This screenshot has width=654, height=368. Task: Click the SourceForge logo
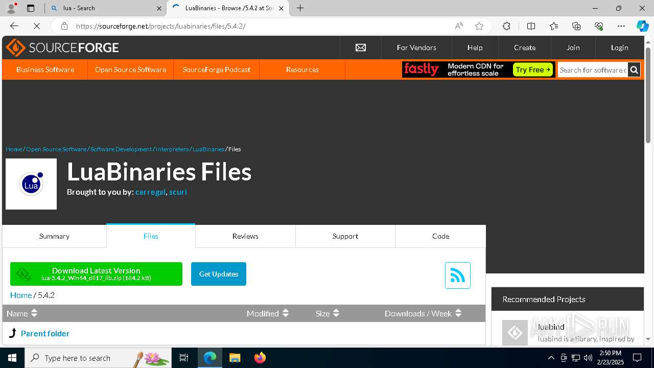[62, 48]
